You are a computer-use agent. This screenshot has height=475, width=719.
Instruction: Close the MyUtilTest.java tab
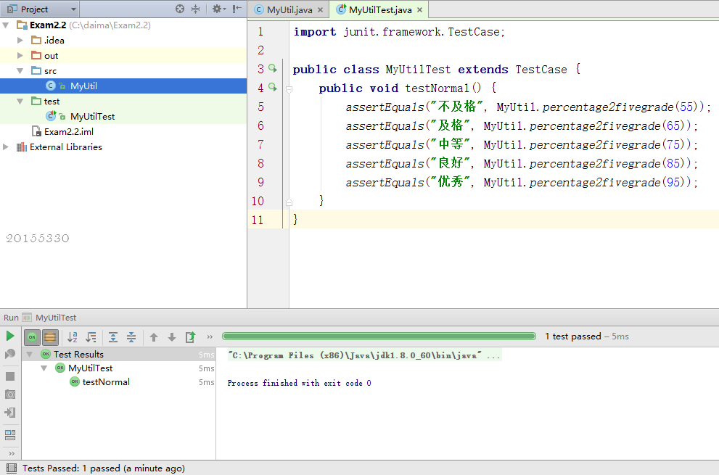pos(419,9)
